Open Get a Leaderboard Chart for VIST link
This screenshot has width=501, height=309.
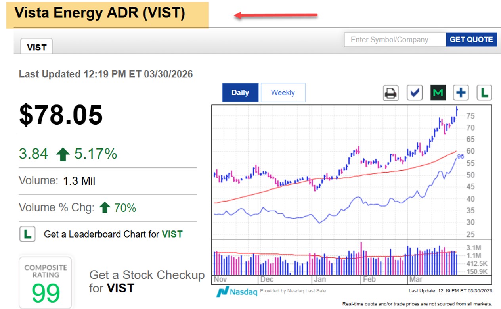coord(113,234)
